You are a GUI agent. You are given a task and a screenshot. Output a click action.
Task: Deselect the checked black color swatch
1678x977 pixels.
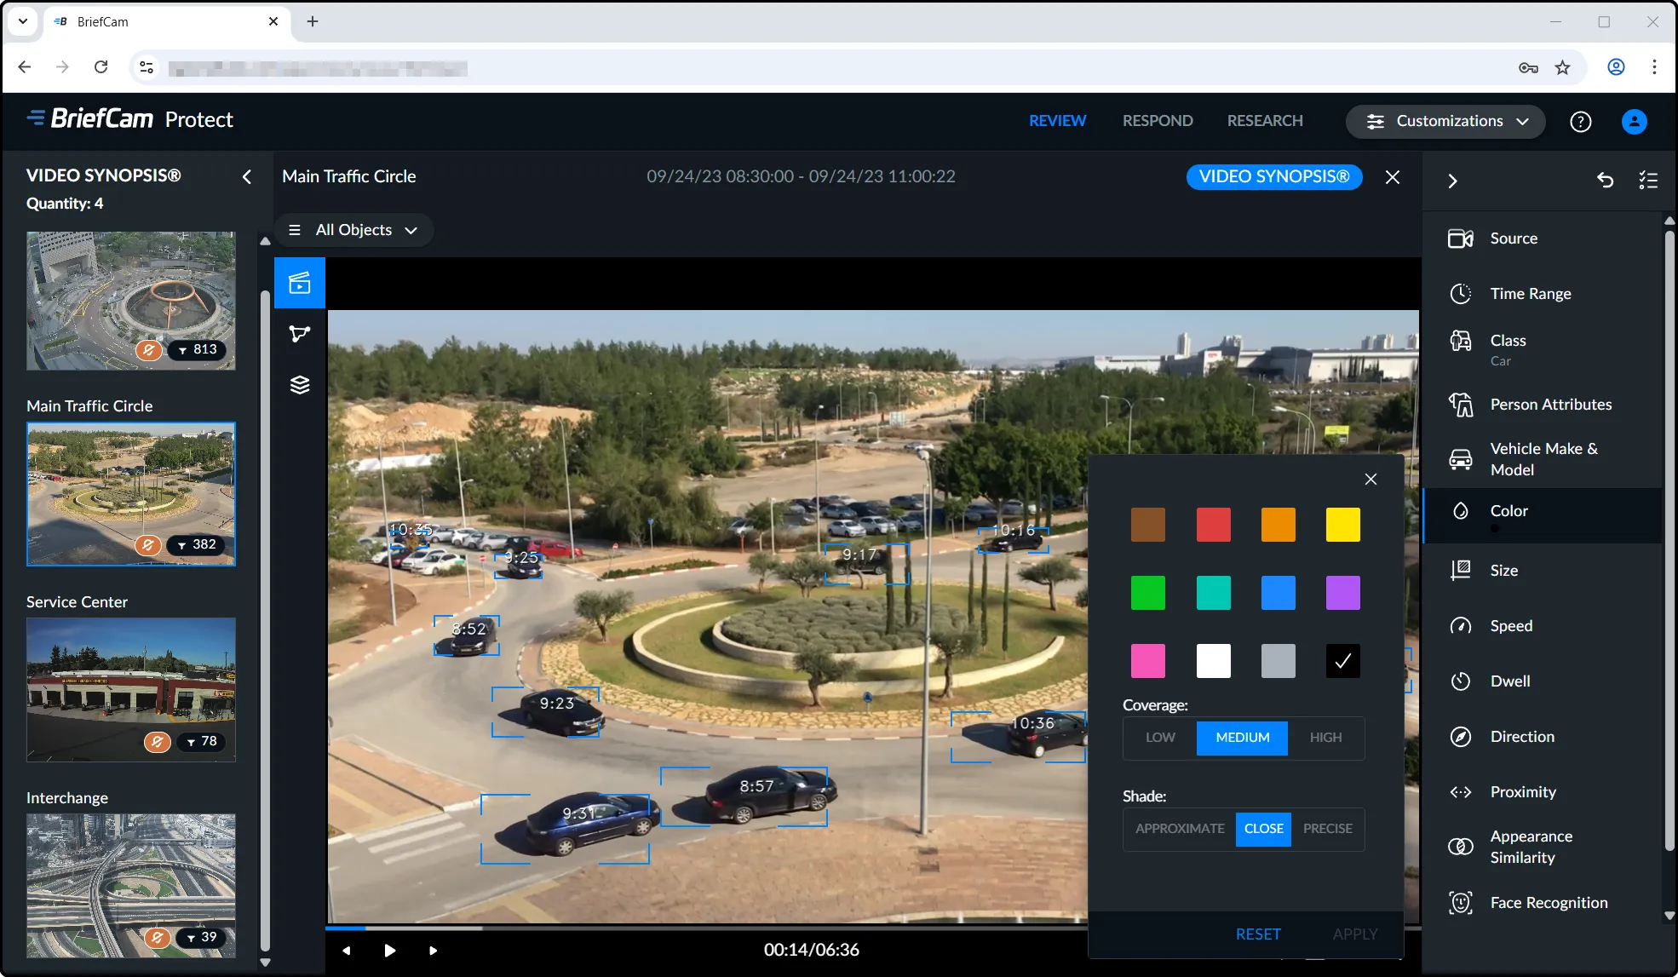coord(1342,661)
